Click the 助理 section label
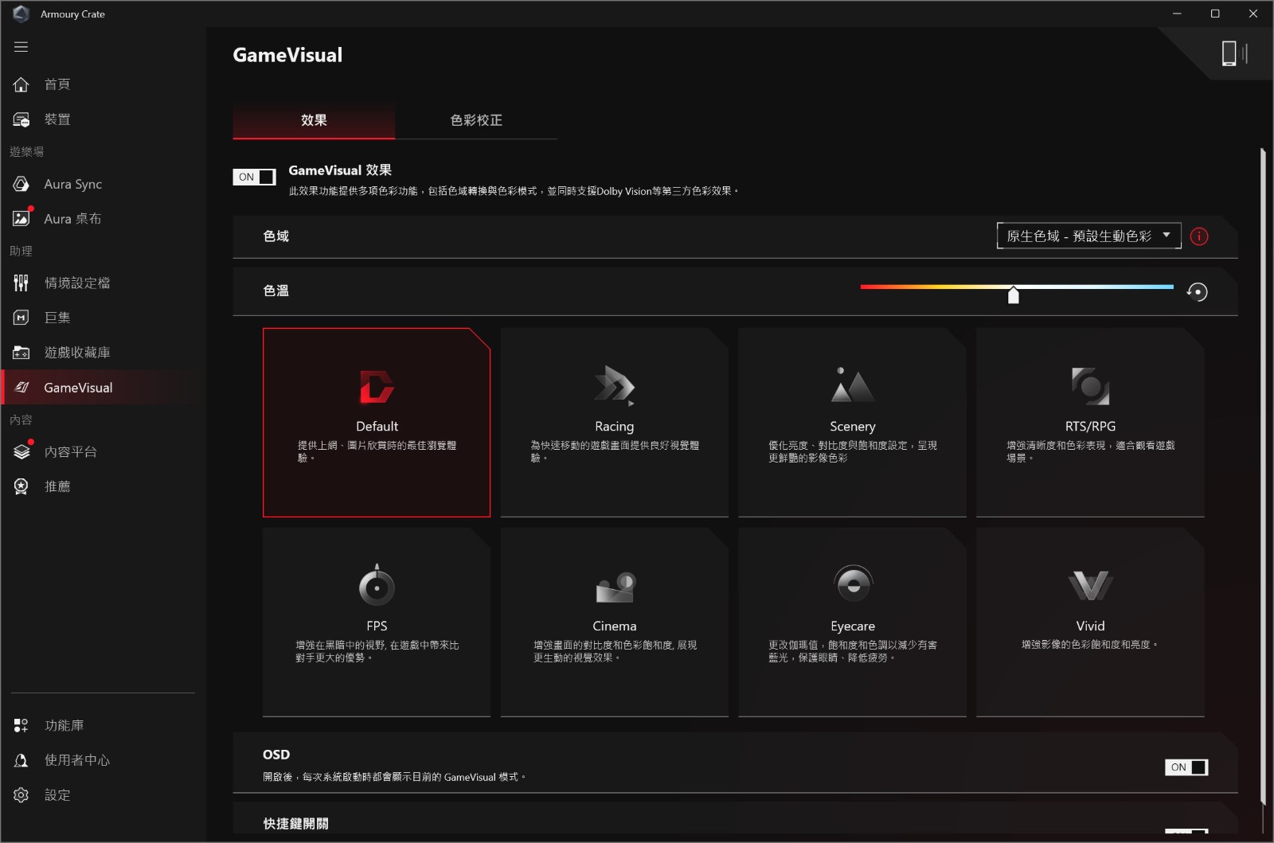1274x843 pixels. click(21, 251)
